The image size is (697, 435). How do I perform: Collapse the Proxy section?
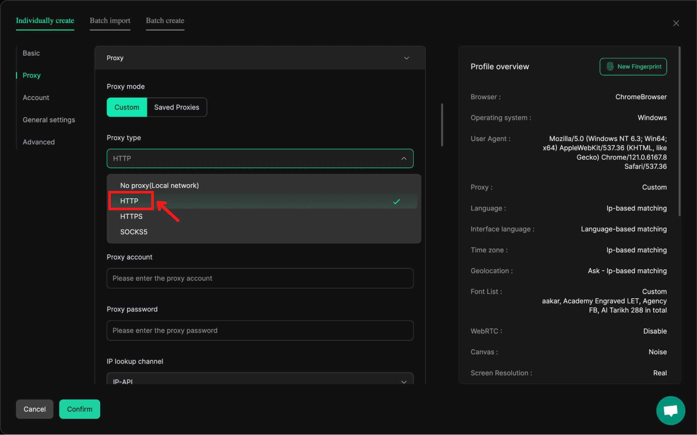[x=406, y=58]
